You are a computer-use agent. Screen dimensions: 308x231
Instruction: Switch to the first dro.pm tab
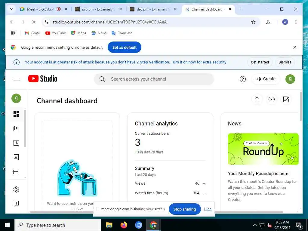(x=98, y=9)
